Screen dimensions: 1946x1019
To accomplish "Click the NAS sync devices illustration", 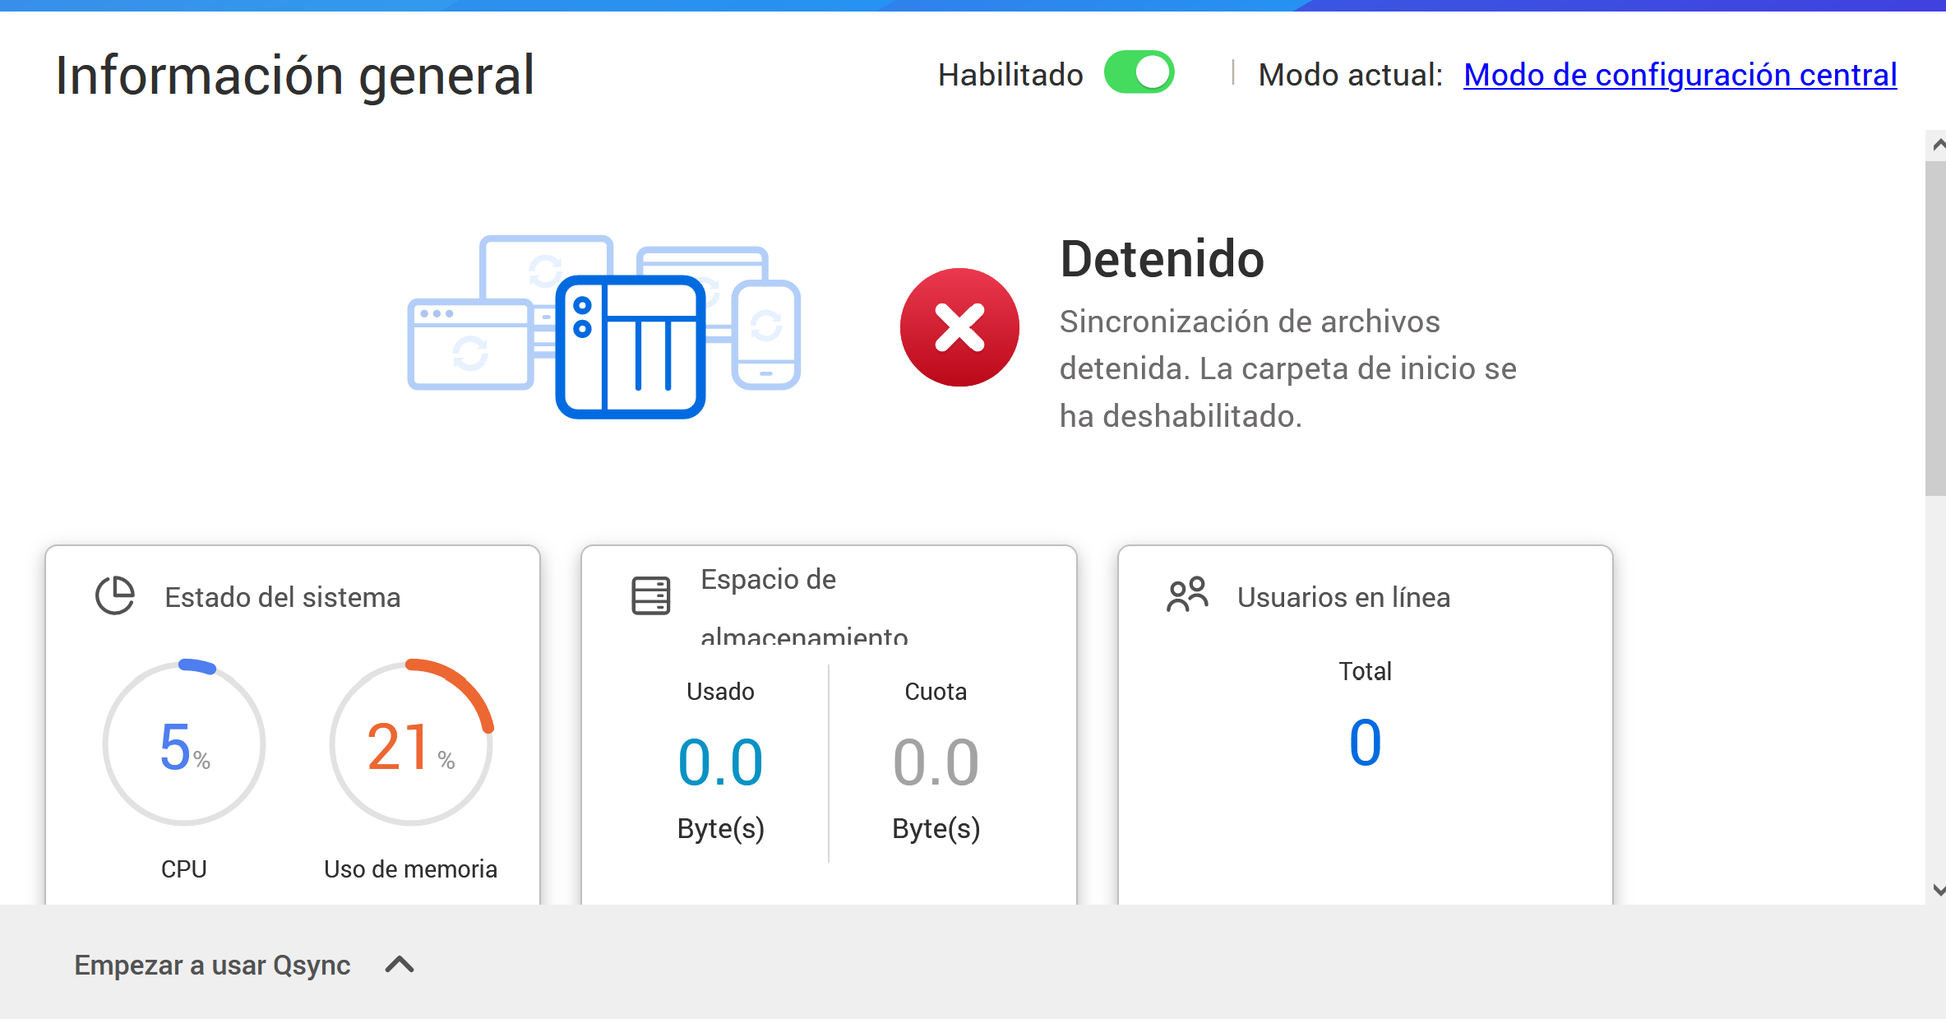I will pos(630,346).
